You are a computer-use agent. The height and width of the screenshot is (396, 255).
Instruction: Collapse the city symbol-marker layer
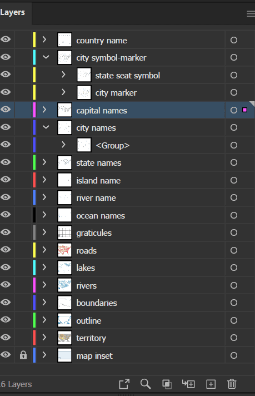coord(46,57)
